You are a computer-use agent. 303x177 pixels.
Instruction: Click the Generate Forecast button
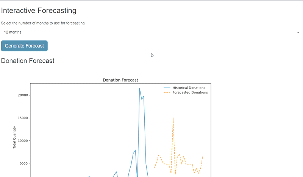pos(24,46)
